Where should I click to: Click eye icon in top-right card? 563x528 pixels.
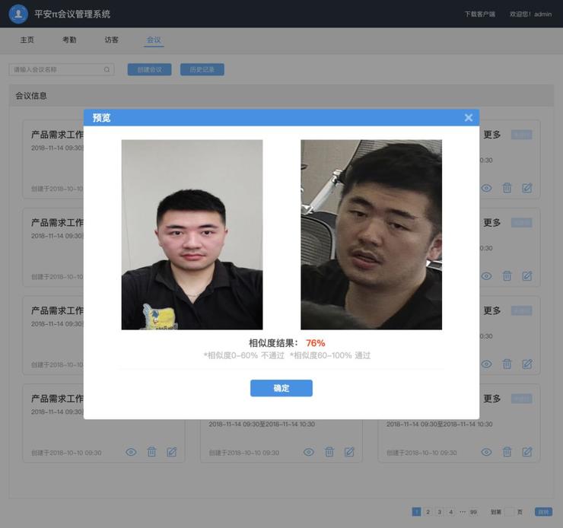(486, 188)
